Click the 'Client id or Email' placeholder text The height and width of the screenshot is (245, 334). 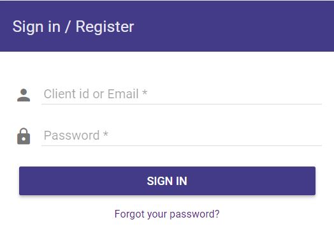[x=91, y=94]
